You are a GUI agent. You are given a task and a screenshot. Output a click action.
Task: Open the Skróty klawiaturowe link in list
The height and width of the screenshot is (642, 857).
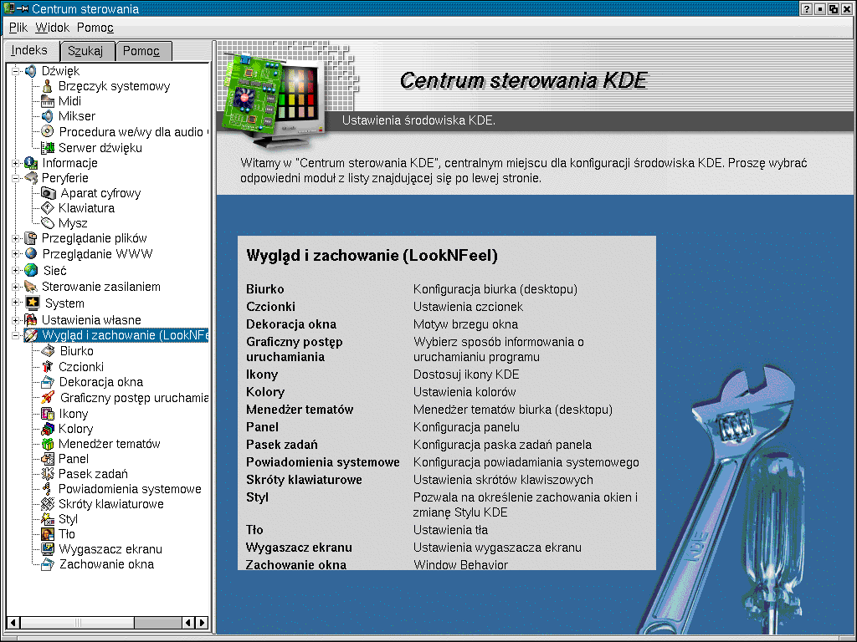304,480
